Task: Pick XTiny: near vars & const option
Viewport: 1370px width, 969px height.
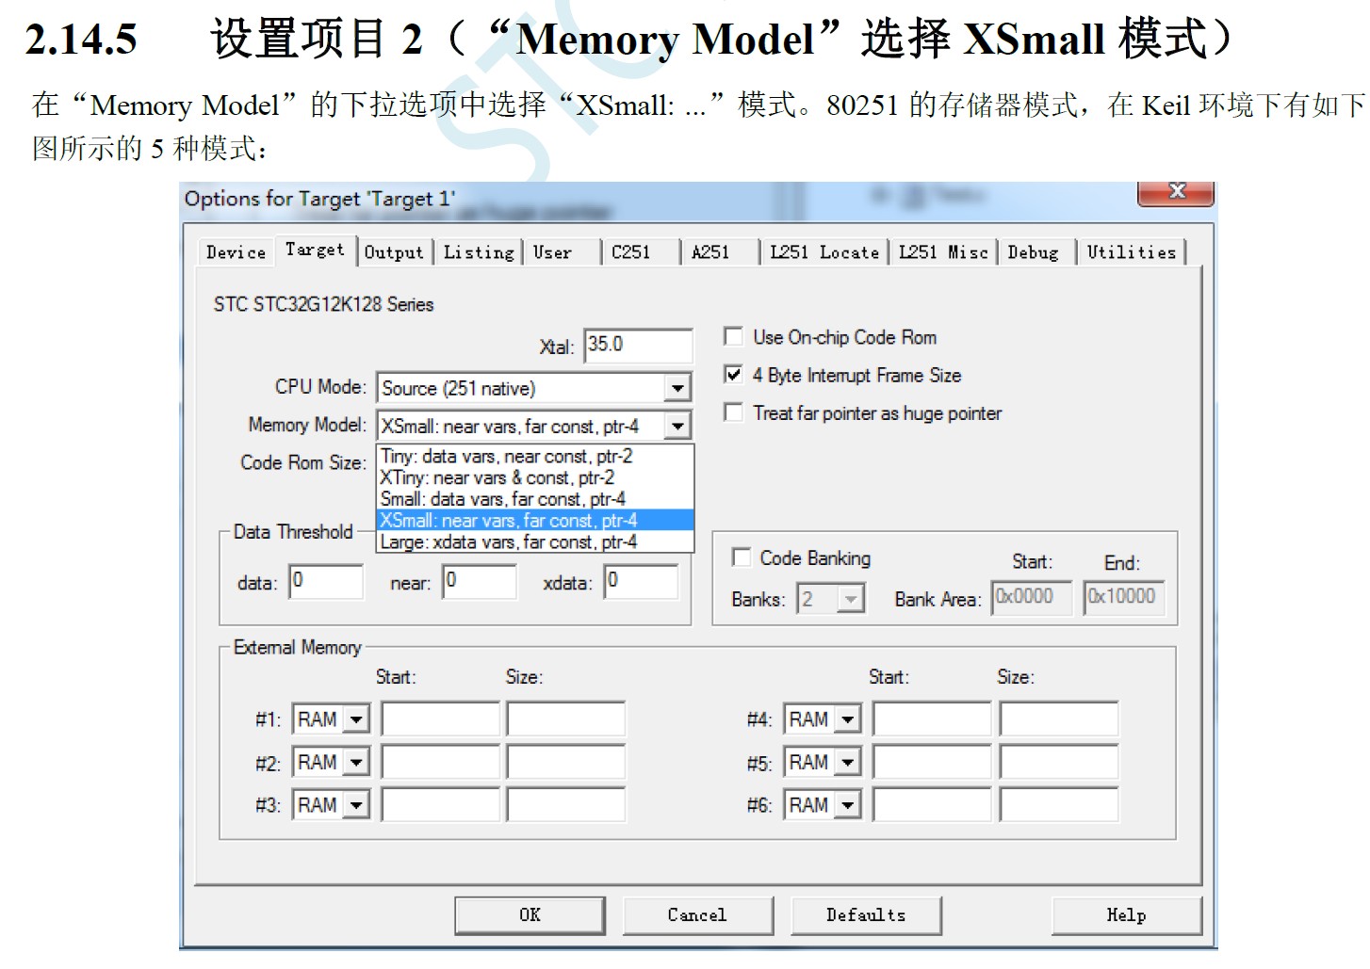Action: point(534,477)
